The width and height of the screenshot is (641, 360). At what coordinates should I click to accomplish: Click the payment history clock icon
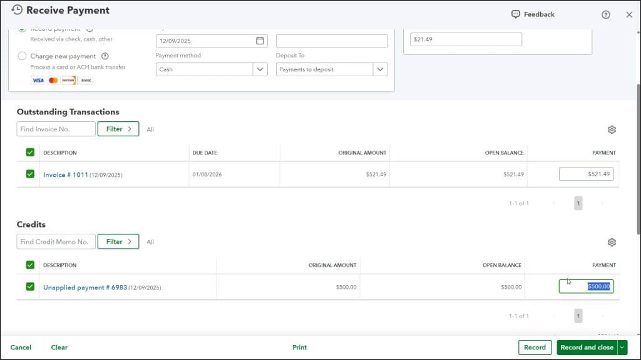[x=18, y=9]
